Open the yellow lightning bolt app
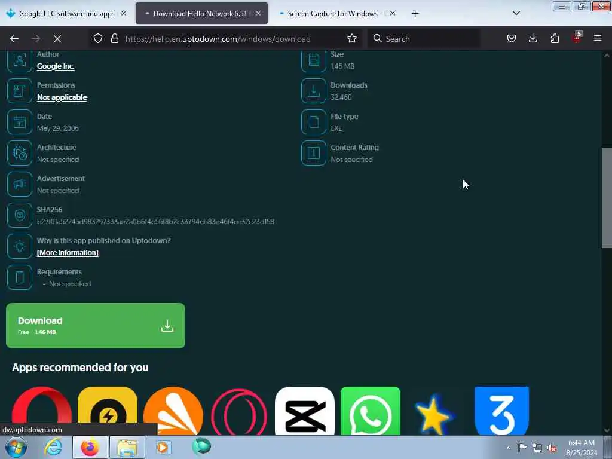This screenshot has height=459, width=612. pos(108,411)
